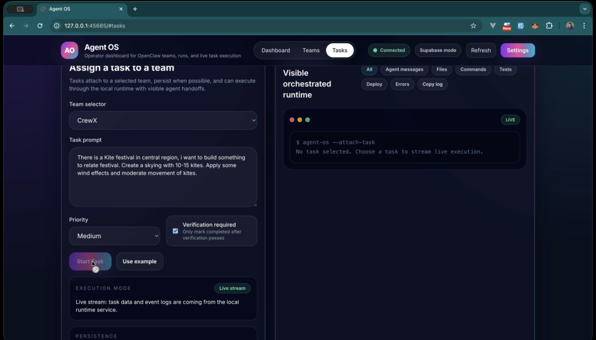Click the bookmark star in the address bar
Image resolution: width=596 pixels, height=340 pixels.
(473, 26)
